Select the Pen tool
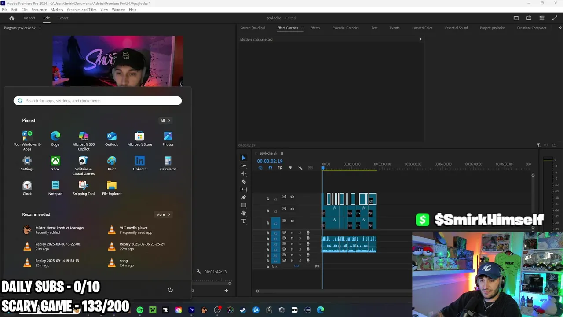 coord(244,197)
